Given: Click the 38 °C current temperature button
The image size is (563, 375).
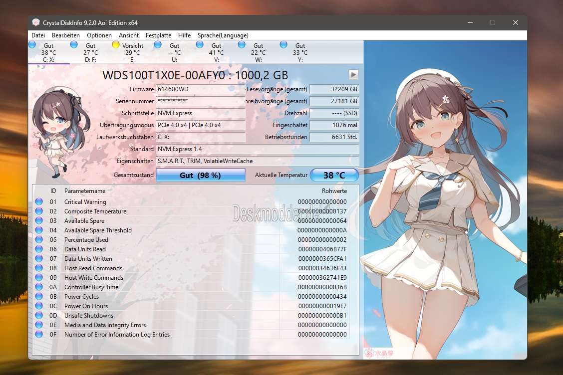Looking at the screenshot, I should tap(334, 175).
